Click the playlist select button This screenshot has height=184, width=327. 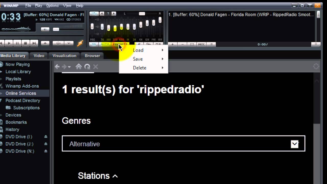(x=192, y=44)
